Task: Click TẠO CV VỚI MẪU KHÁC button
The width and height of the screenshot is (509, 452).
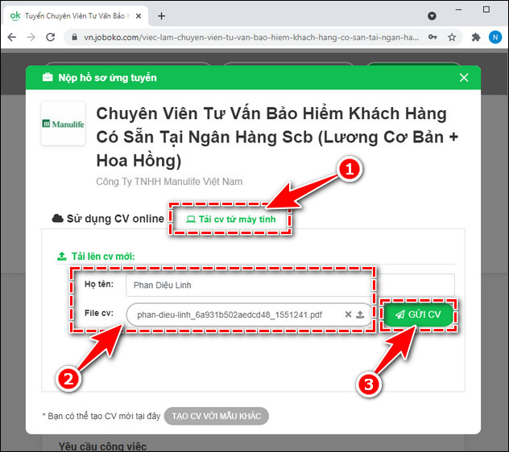Action: pos(216,416)
